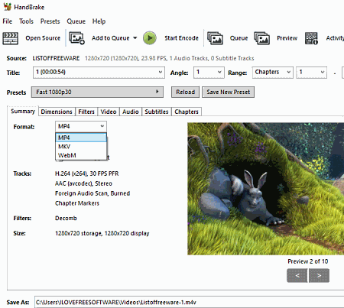The image size is (344, 308).
Task: Click the Queue toolbar label
Action: [x=239, y=38]
